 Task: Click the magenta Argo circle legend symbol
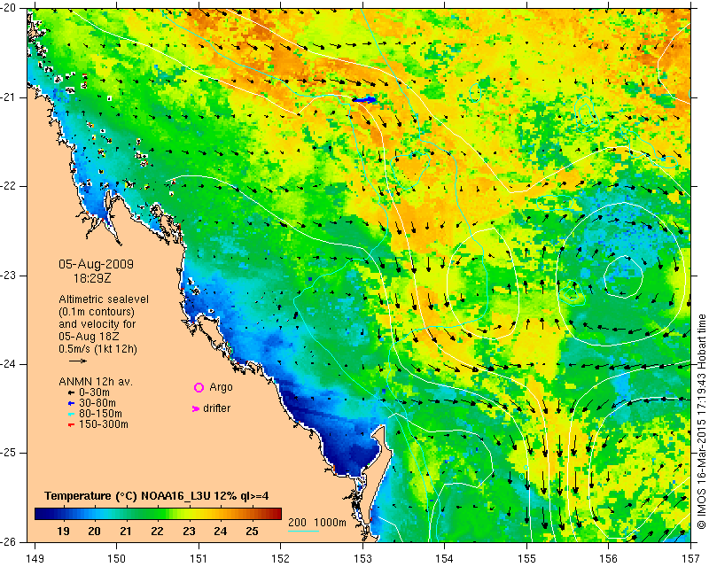pos(199,387)
